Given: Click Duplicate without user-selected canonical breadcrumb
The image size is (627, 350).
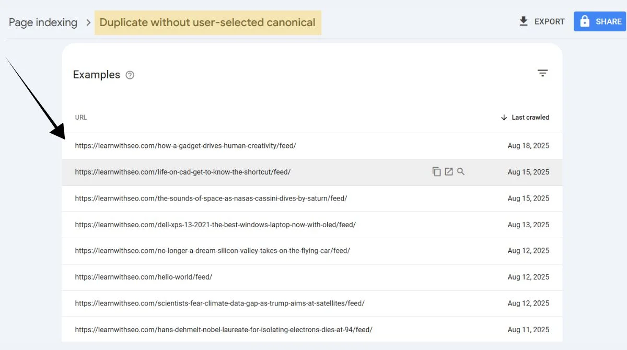Looking at the screenshot, I should [x=207, y=23].
